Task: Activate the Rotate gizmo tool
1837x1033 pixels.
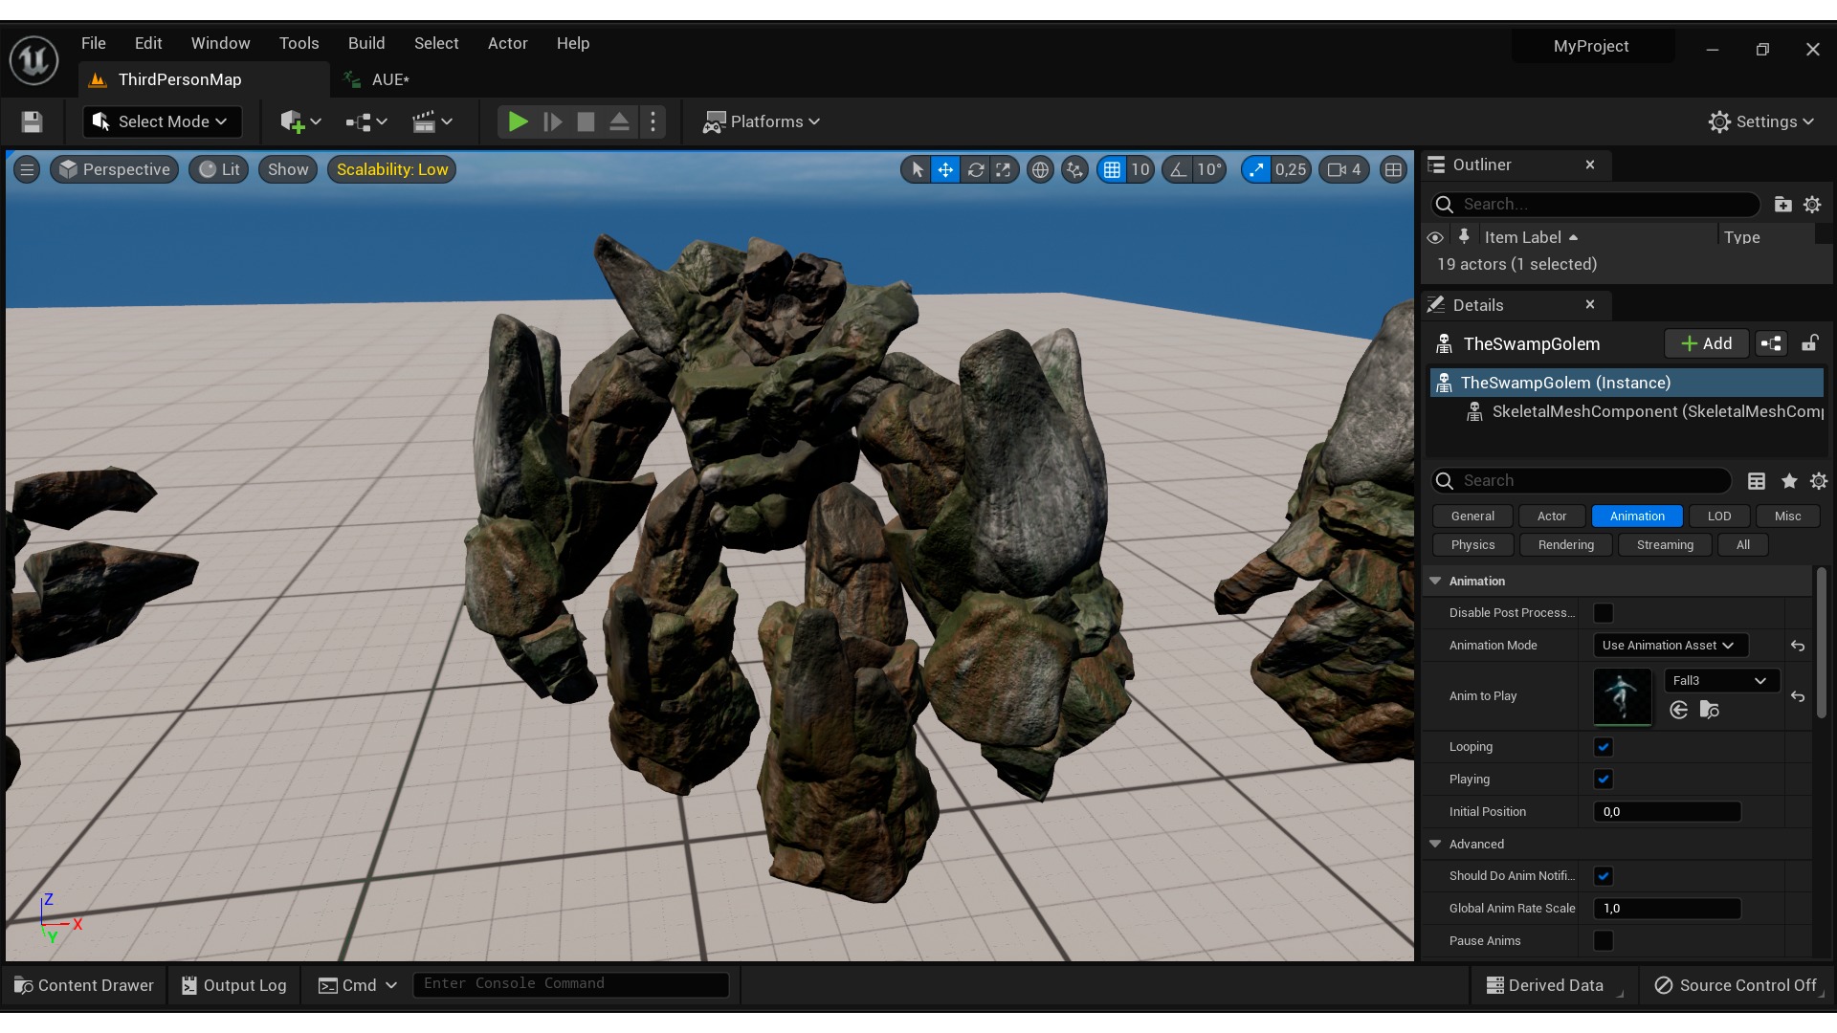Action: tap(975, 169)
